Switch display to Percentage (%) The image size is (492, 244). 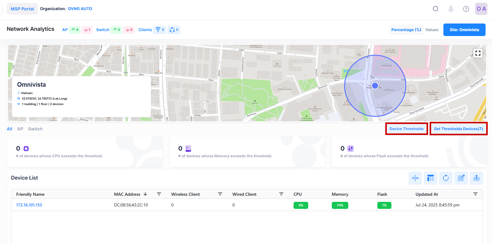coord(406,30)
